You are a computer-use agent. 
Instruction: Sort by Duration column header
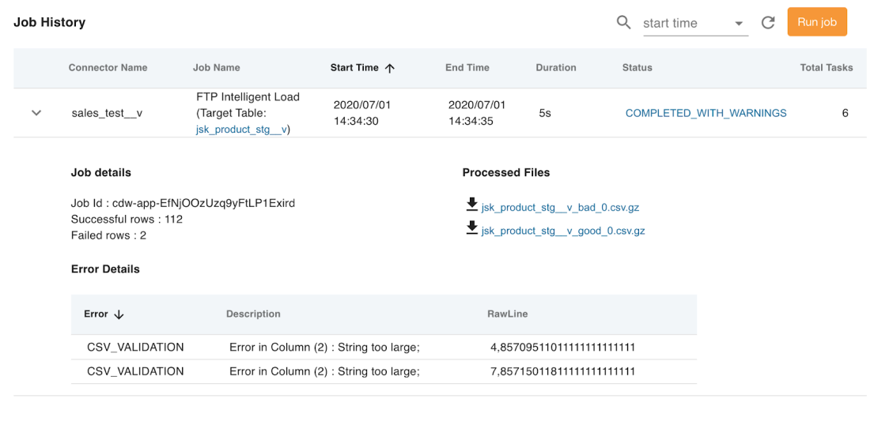(555, 68)
